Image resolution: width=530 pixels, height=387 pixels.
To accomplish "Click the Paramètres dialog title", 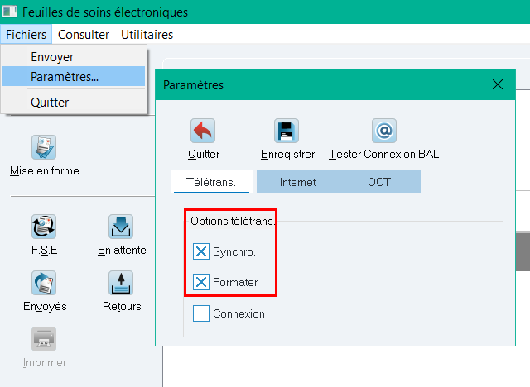I will 193,85.
